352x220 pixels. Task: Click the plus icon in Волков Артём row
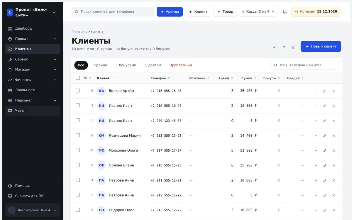(316, 91)
